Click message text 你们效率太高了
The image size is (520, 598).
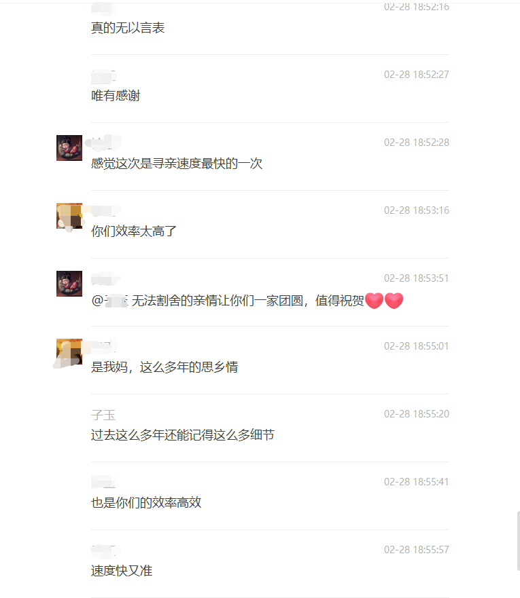[x=134, y=231]
